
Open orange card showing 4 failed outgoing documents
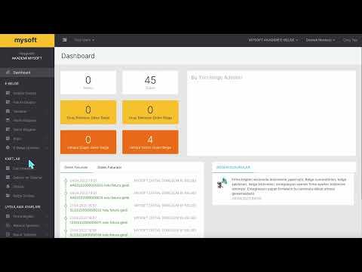(x=150, y=142)
